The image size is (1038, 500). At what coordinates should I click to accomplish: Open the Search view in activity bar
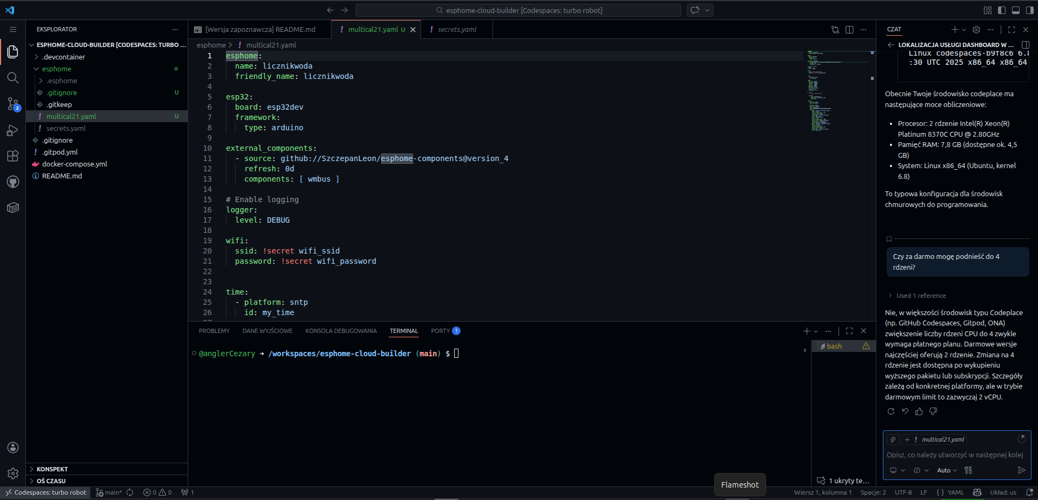point(13,78)
